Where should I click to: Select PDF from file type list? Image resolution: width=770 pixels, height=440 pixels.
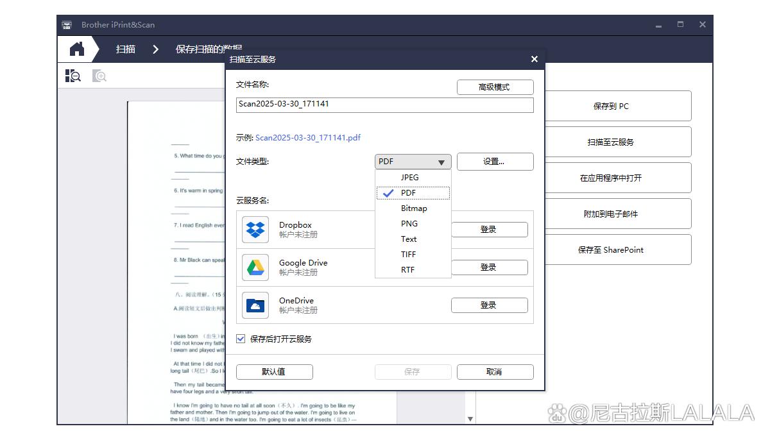point(413,193)
